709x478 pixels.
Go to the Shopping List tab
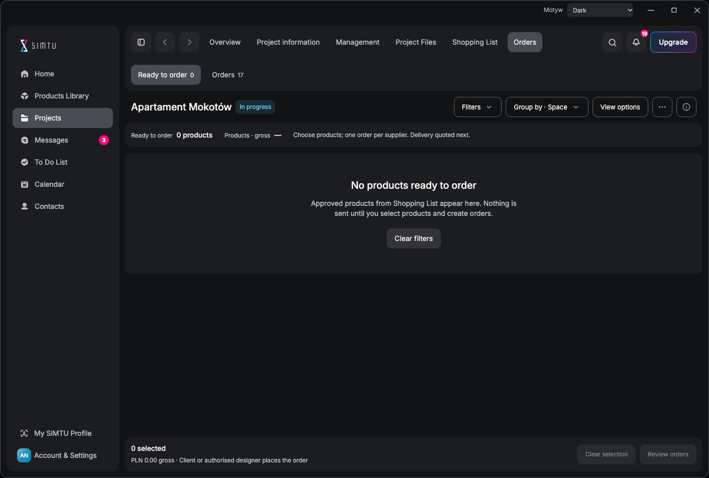(x=475, y=42)
